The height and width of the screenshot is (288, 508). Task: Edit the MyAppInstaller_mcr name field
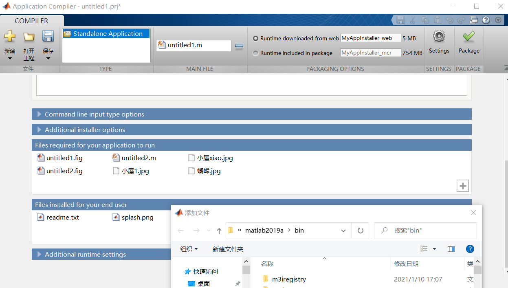(370, 53)
